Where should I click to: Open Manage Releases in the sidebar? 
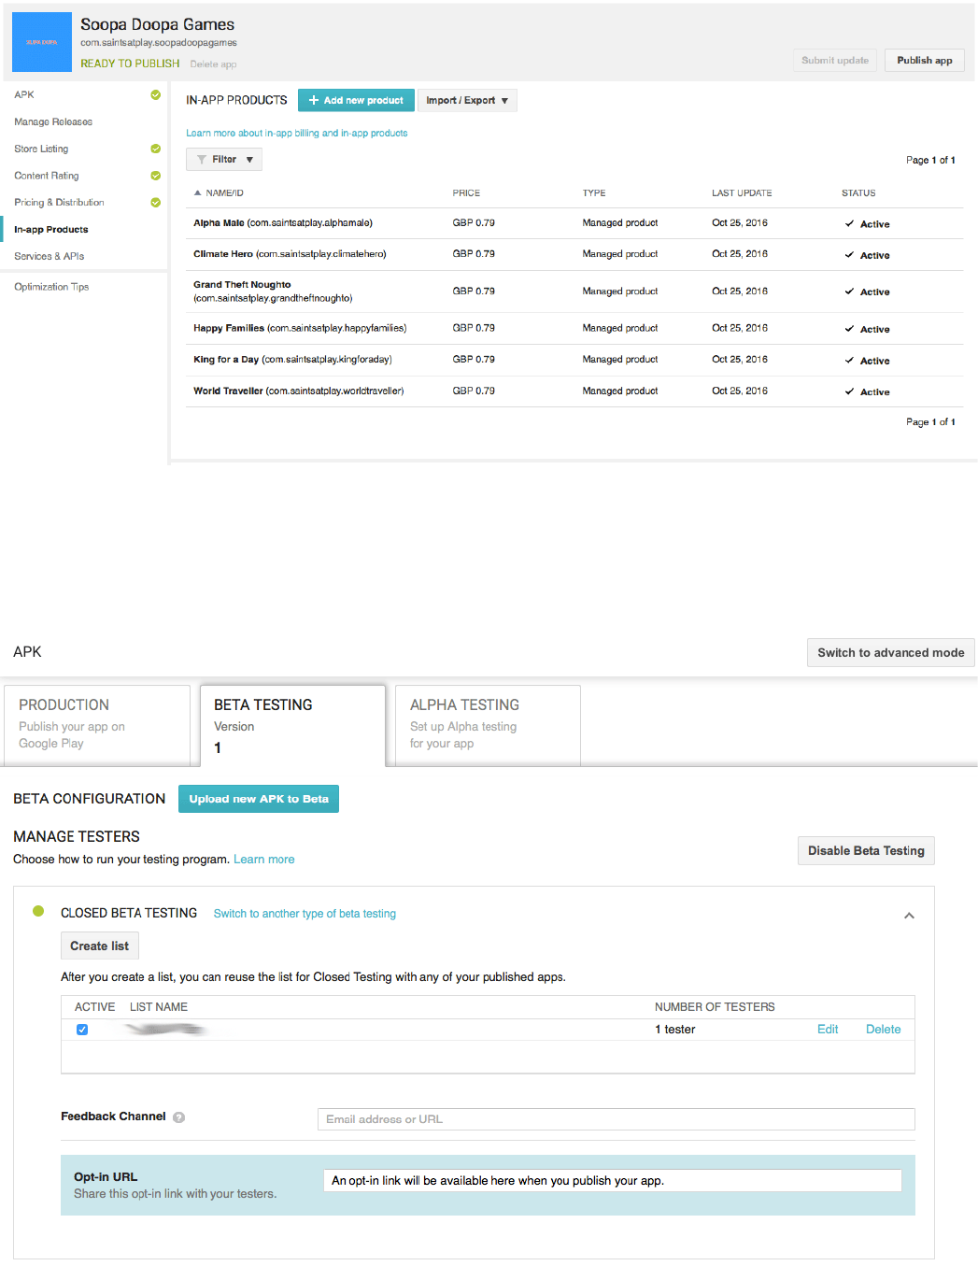(x=53, y=121)
